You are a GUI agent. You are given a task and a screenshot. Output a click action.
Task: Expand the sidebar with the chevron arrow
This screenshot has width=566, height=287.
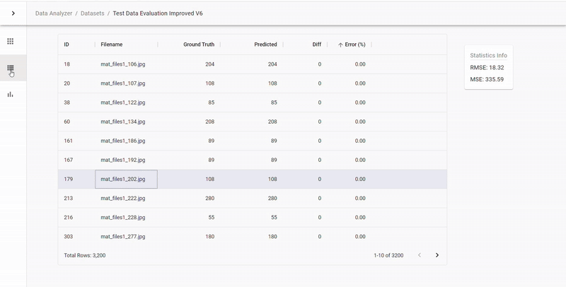click(13, 13)
